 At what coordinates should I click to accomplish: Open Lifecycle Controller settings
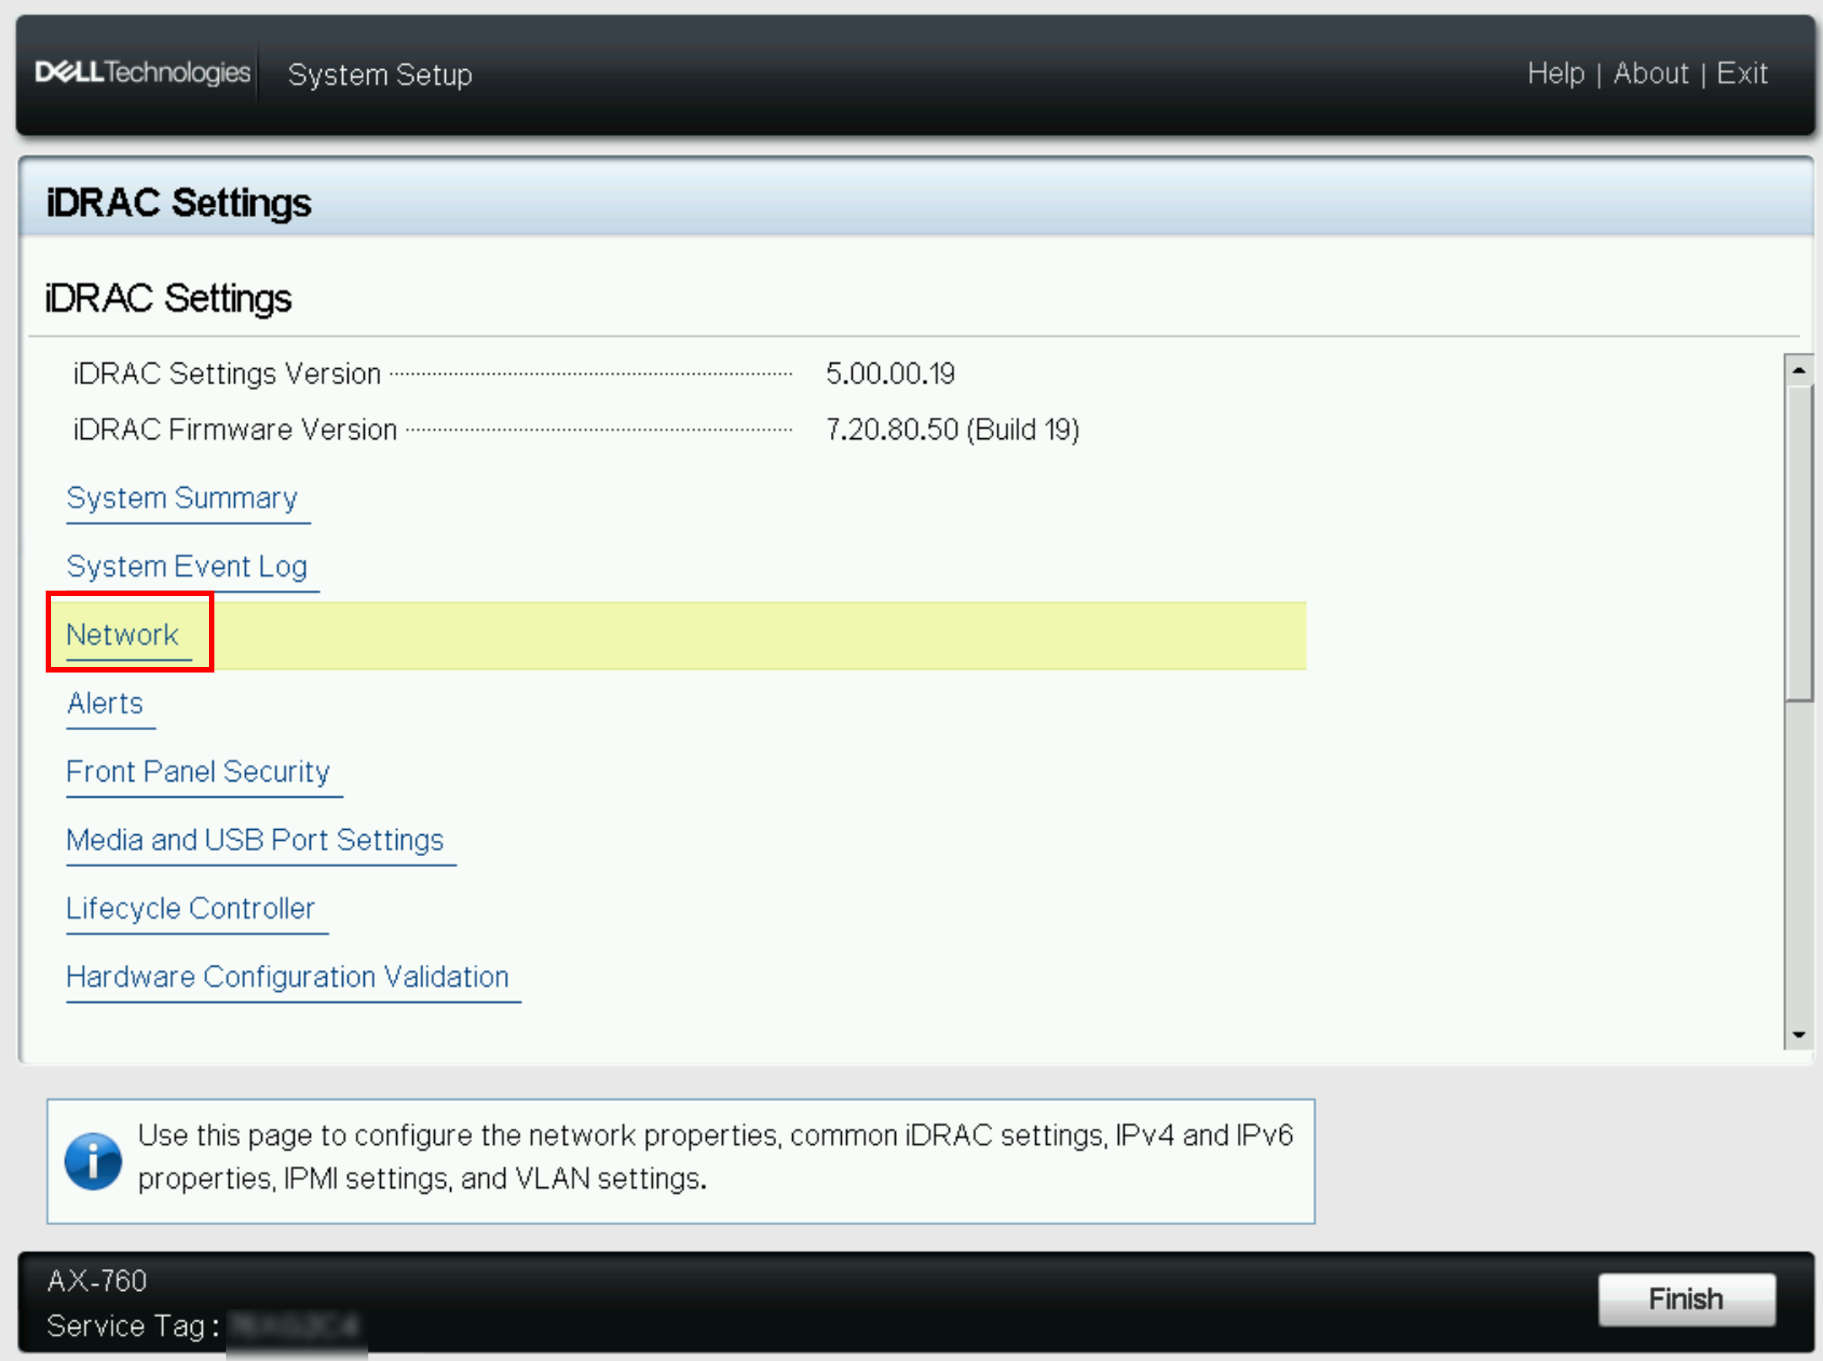click(190, 908)
